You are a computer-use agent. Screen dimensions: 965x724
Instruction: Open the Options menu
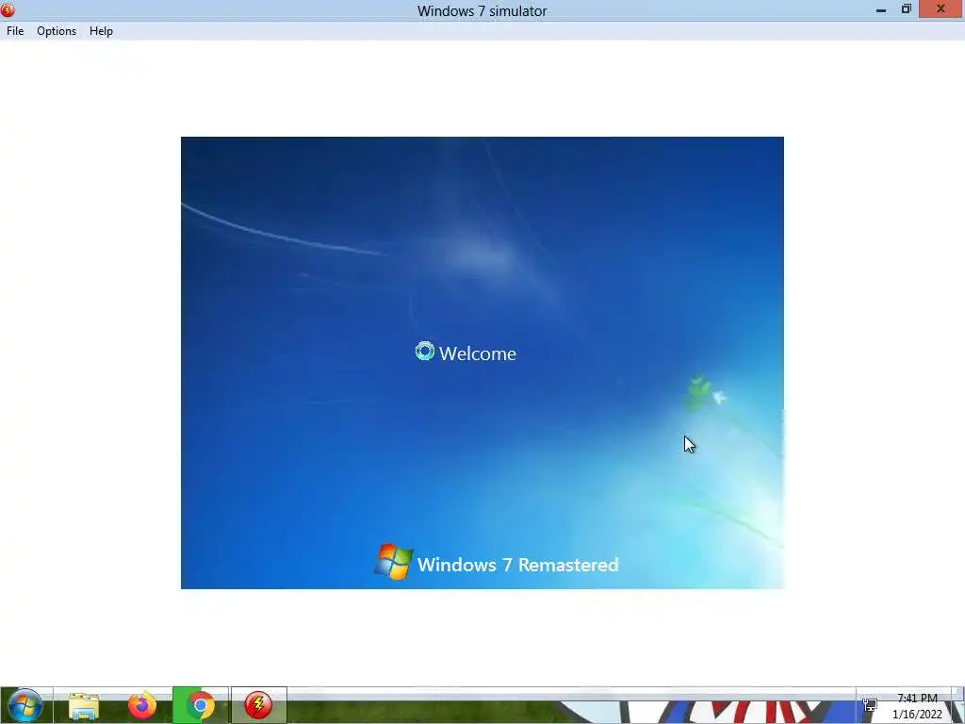coord(57,31)
